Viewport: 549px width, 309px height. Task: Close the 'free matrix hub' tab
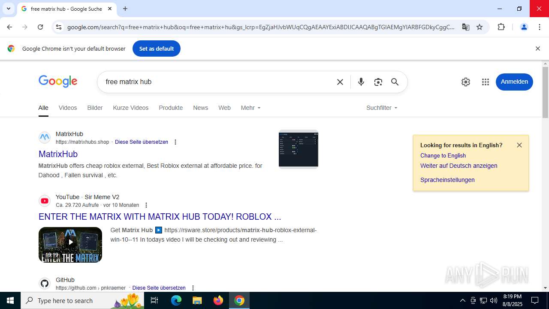tap(110, 9)
